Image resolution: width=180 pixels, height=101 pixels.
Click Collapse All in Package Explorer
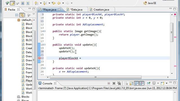(x=17, y=15)
